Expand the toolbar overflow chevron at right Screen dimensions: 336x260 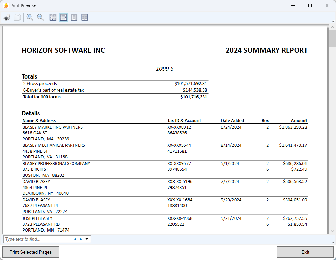click(333, 21)
